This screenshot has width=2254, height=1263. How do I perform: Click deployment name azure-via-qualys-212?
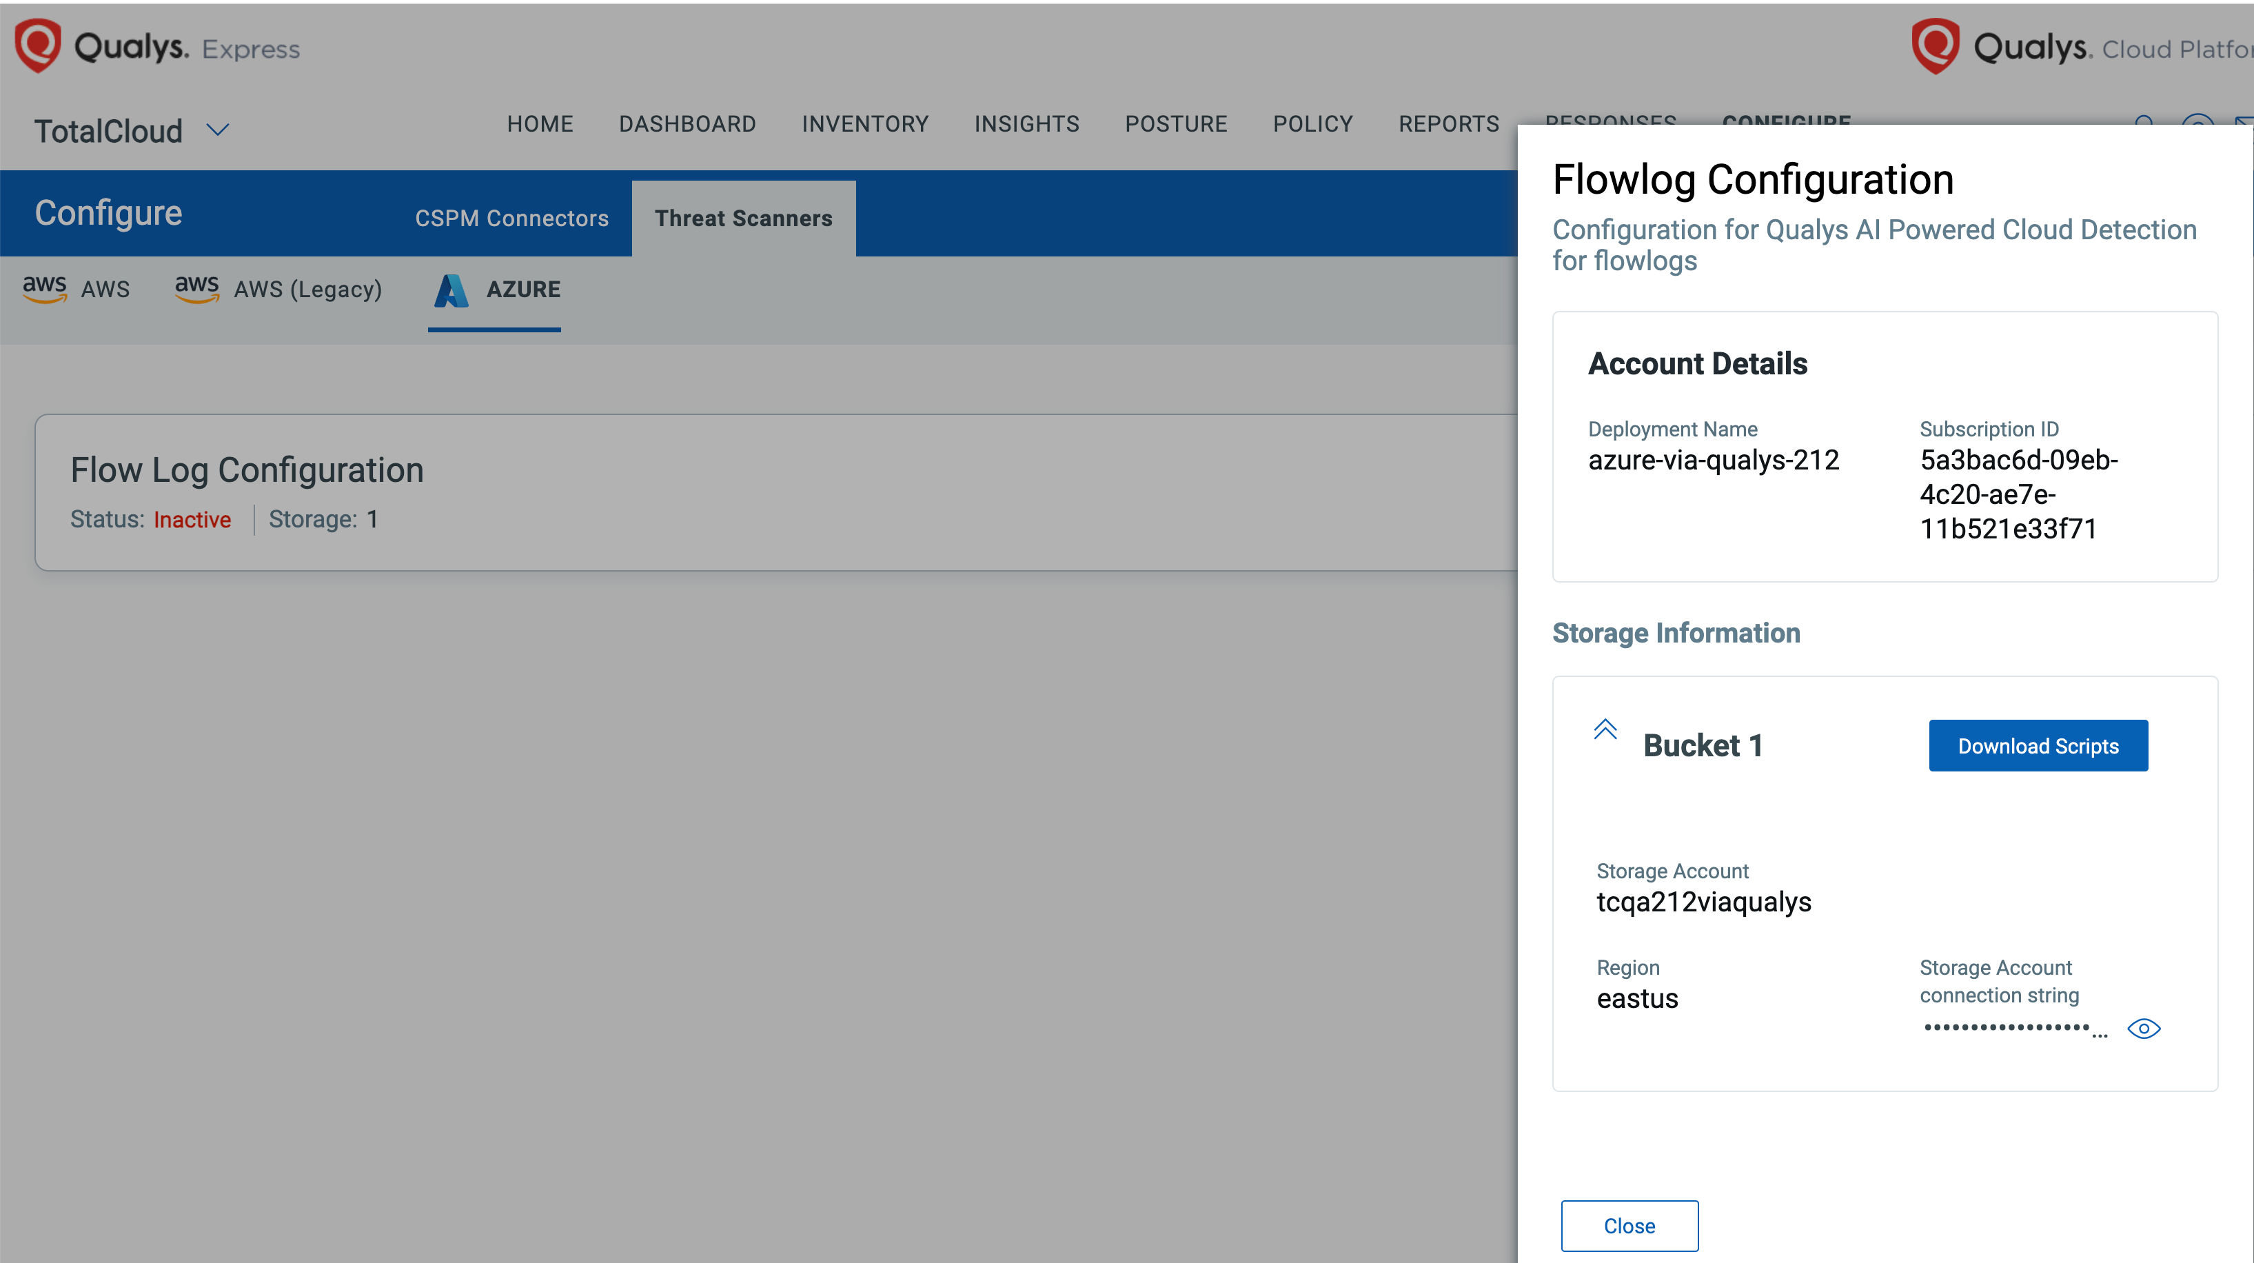click(1714, 461)
